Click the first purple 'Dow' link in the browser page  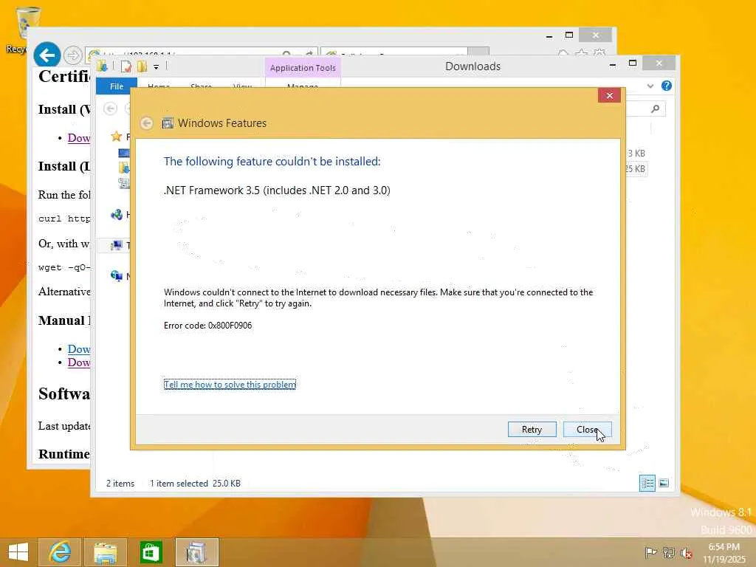coord(78,138)
